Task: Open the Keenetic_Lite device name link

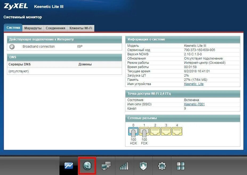Action: 194,84
